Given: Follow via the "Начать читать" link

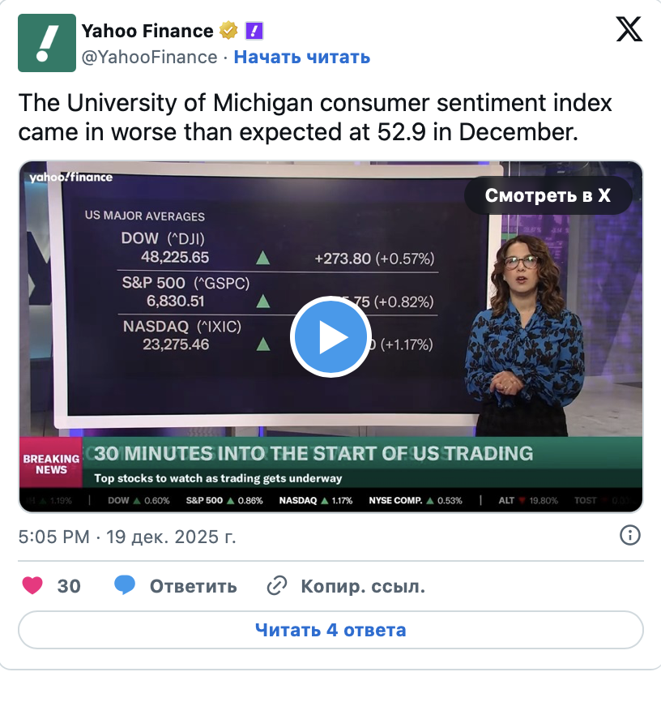Looking at the screenshot, I should click(x=302, y=57).
